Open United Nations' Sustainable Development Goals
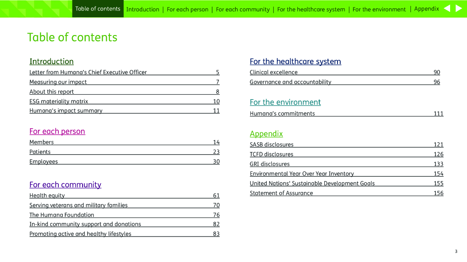This screenshot has height=262, width=467. pos(347,184)
